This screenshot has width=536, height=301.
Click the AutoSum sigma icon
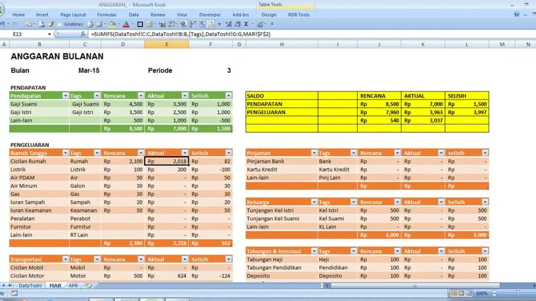[246, 24]
